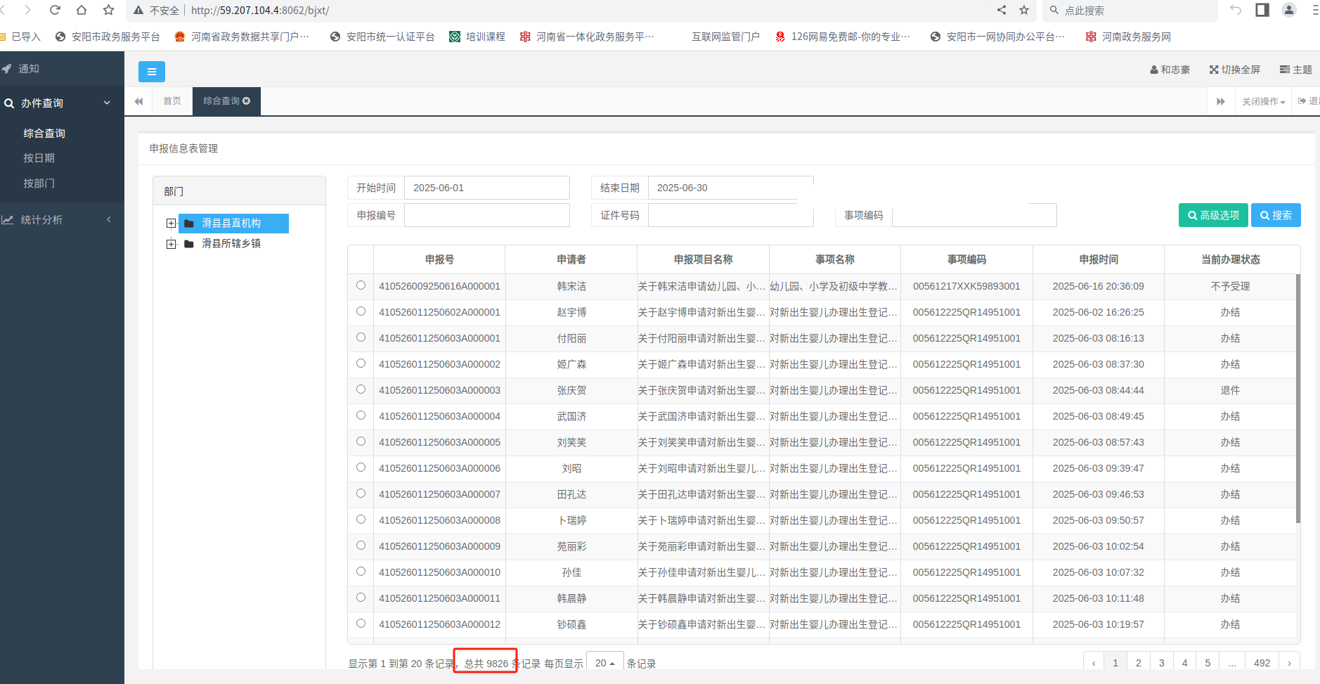Click the browser reload page icon

[x=55, y=10]
